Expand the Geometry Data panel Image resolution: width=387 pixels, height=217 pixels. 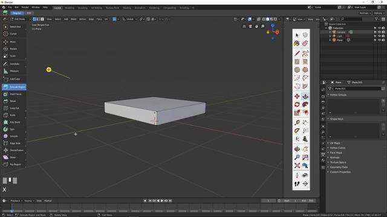[x=339, y=167]
